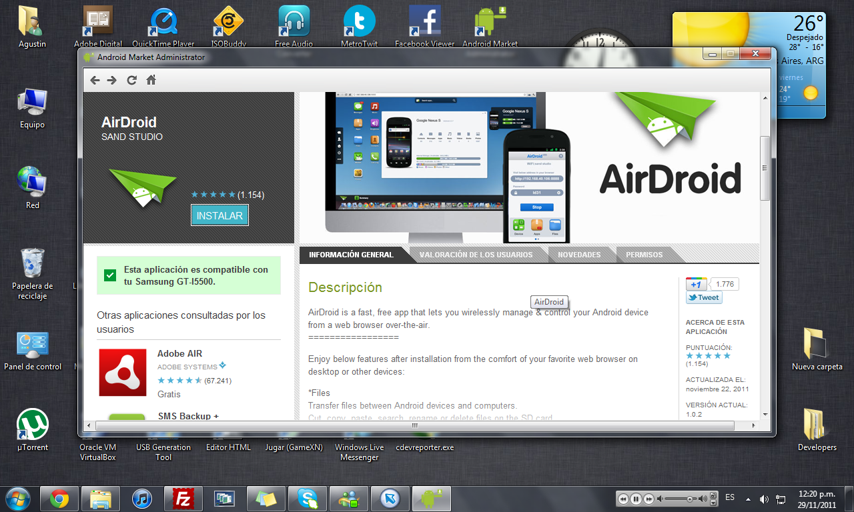This screenshot has height=512, width=854.
Task: Open Windows Live Messenger in taskbar
Action: pos(349,498)
